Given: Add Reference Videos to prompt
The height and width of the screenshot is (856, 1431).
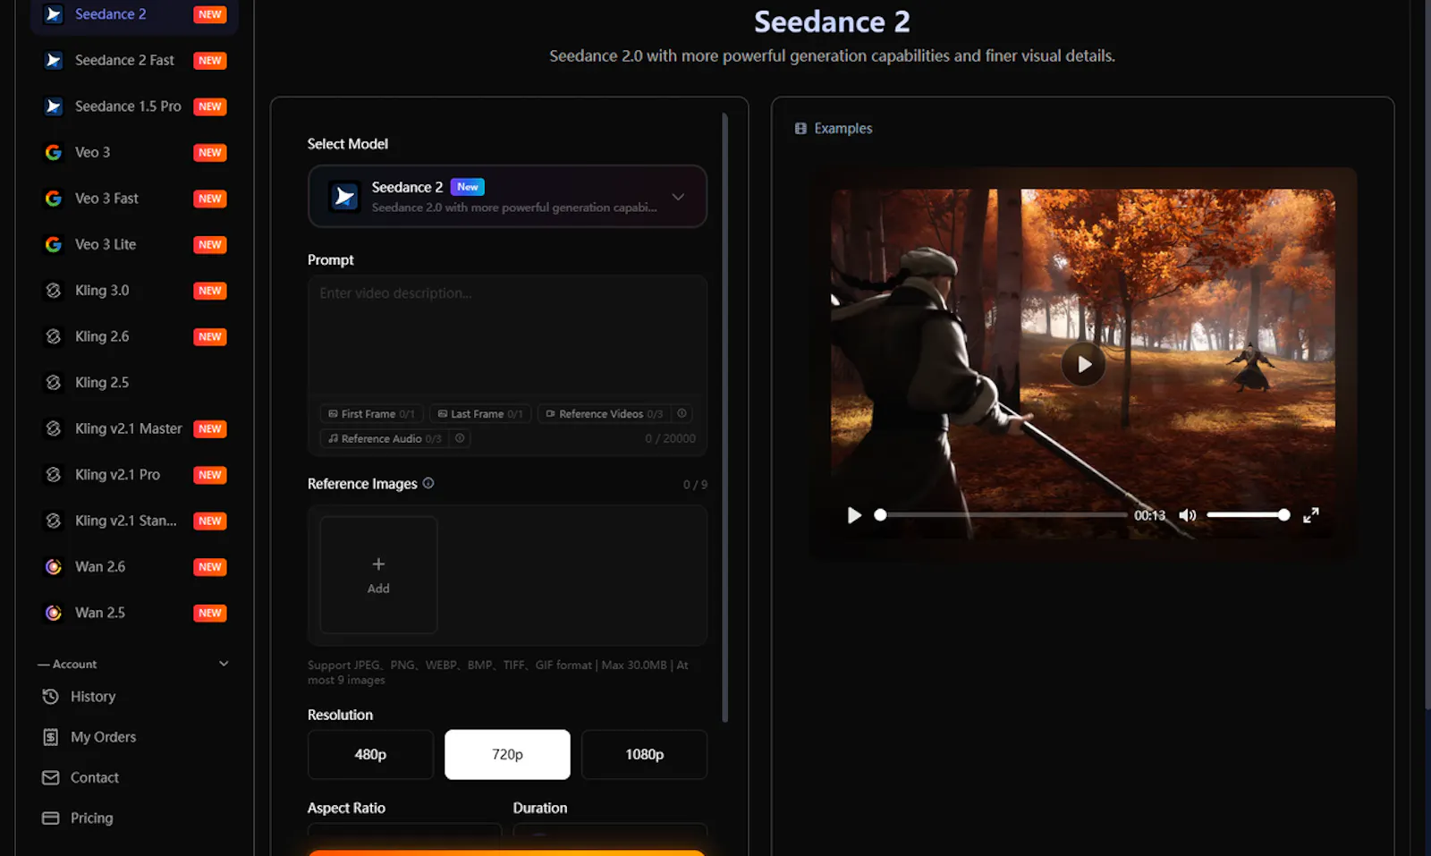Looking at the screenshot, I should [x=605, y=414].
